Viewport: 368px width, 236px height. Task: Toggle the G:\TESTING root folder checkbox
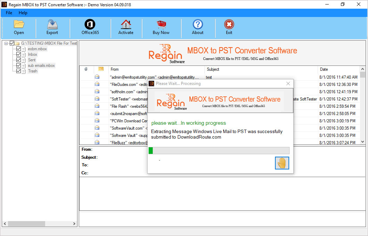click(x=12, y=43)
